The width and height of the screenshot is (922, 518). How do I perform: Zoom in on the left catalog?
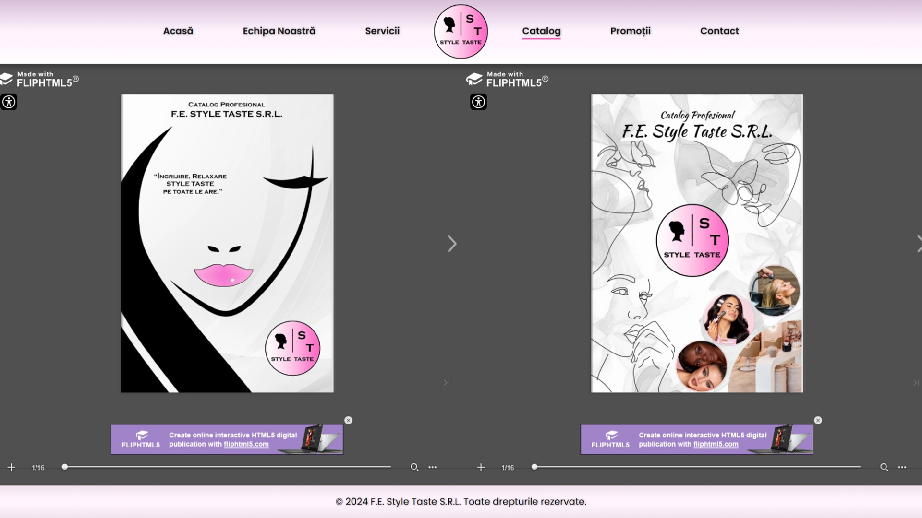12,467
